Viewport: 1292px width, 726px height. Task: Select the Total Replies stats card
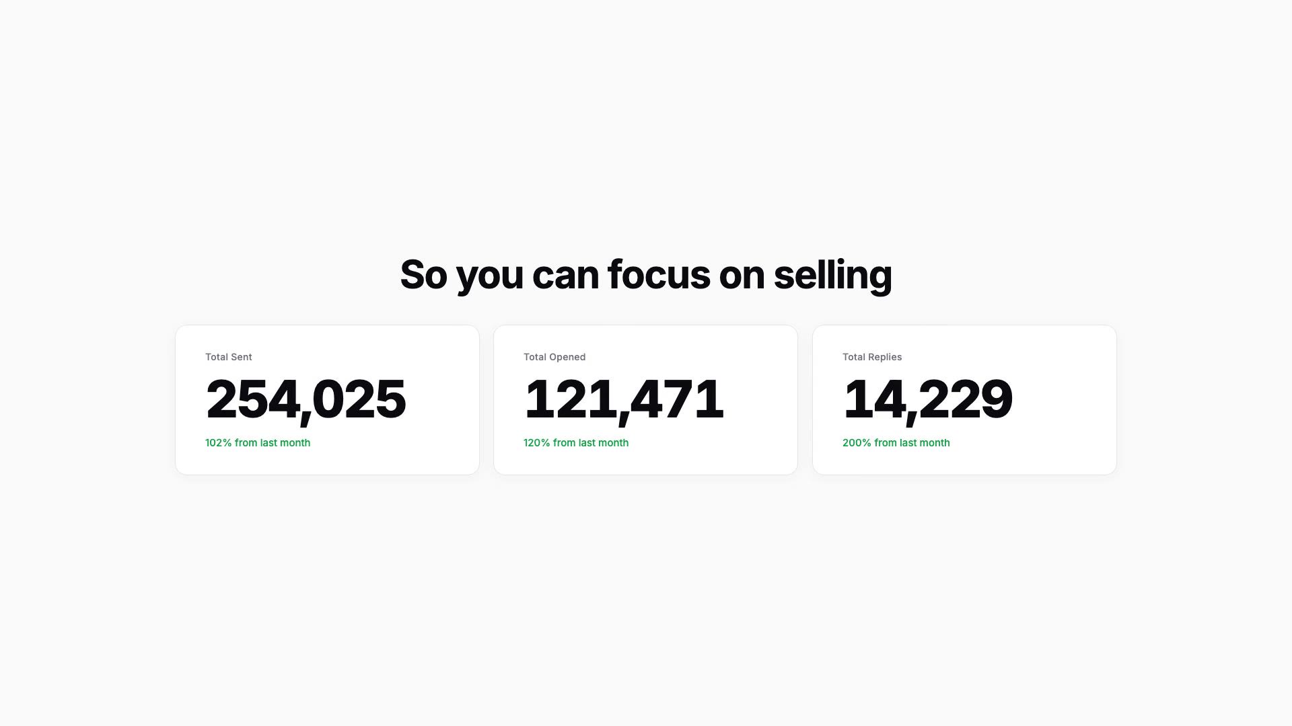pos(964,400)
